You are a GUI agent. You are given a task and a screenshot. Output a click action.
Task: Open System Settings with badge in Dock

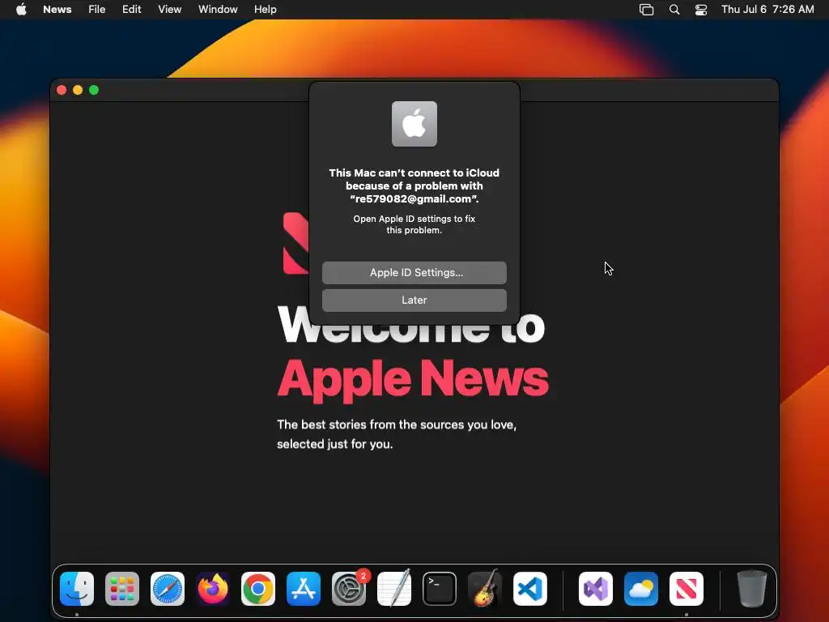pos(349,589)
